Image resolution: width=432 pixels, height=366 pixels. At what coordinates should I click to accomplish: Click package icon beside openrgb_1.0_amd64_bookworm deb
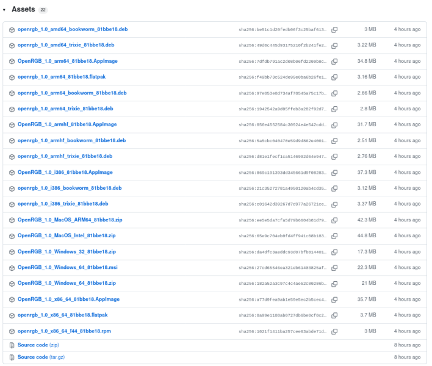coord(12,30)
